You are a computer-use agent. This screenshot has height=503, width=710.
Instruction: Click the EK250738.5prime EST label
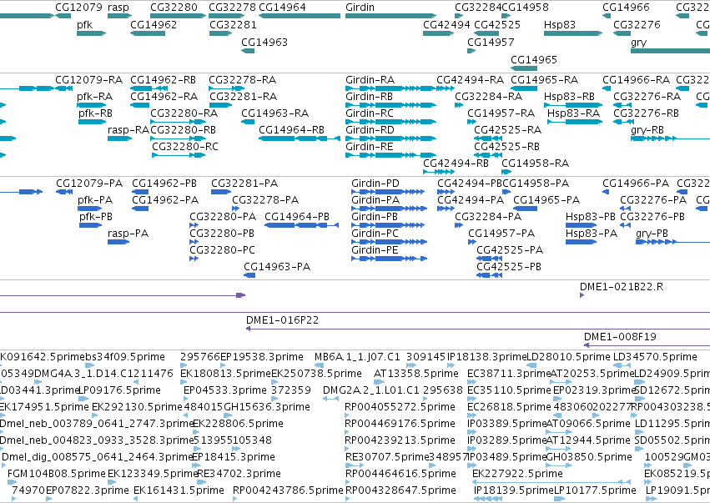(x=316, y=374)
